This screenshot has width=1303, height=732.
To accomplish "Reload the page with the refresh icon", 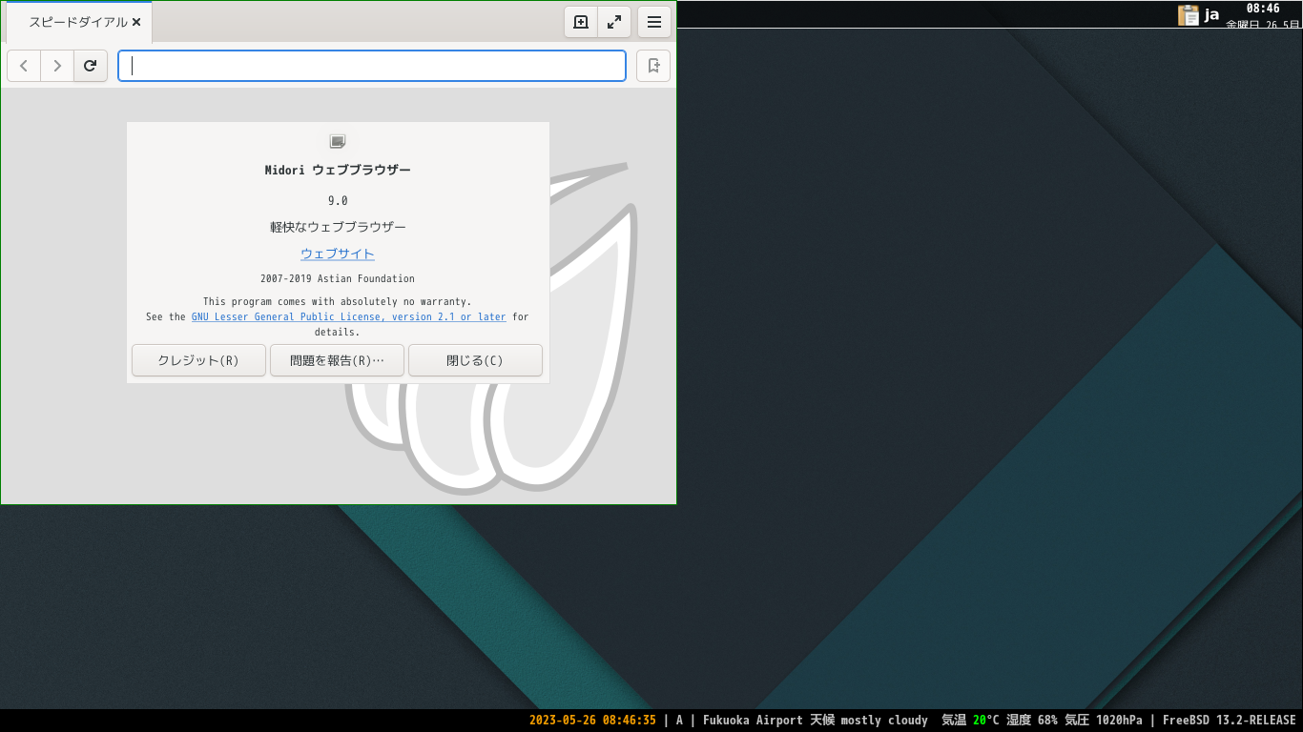I will (x=91, y=66).
